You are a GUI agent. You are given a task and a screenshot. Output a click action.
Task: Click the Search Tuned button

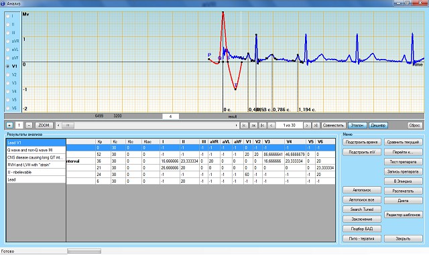point(362,209)
